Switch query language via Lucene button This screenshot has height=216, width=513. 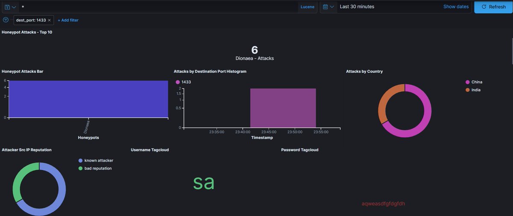pos(307,7)
